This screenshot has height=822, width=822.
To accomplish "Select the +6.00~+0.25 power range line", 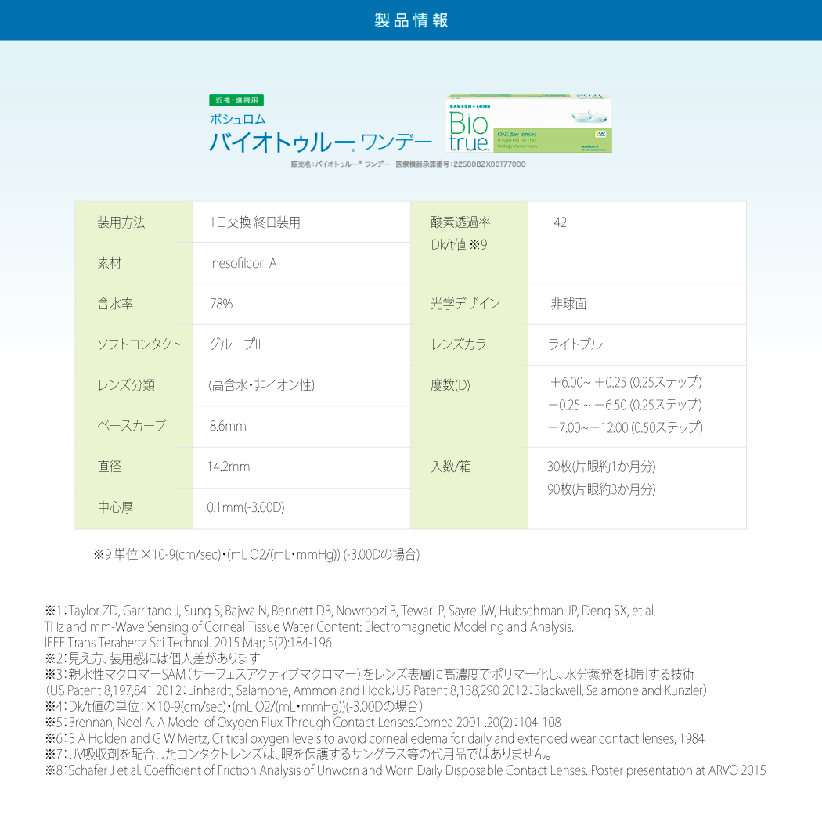I will (626, 382).
